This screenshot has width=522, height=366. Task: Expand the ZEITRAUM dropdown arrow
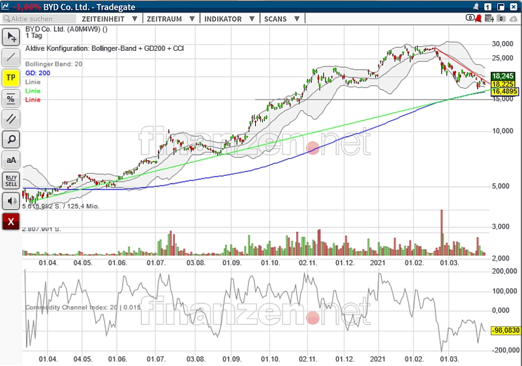coord(192,19)
